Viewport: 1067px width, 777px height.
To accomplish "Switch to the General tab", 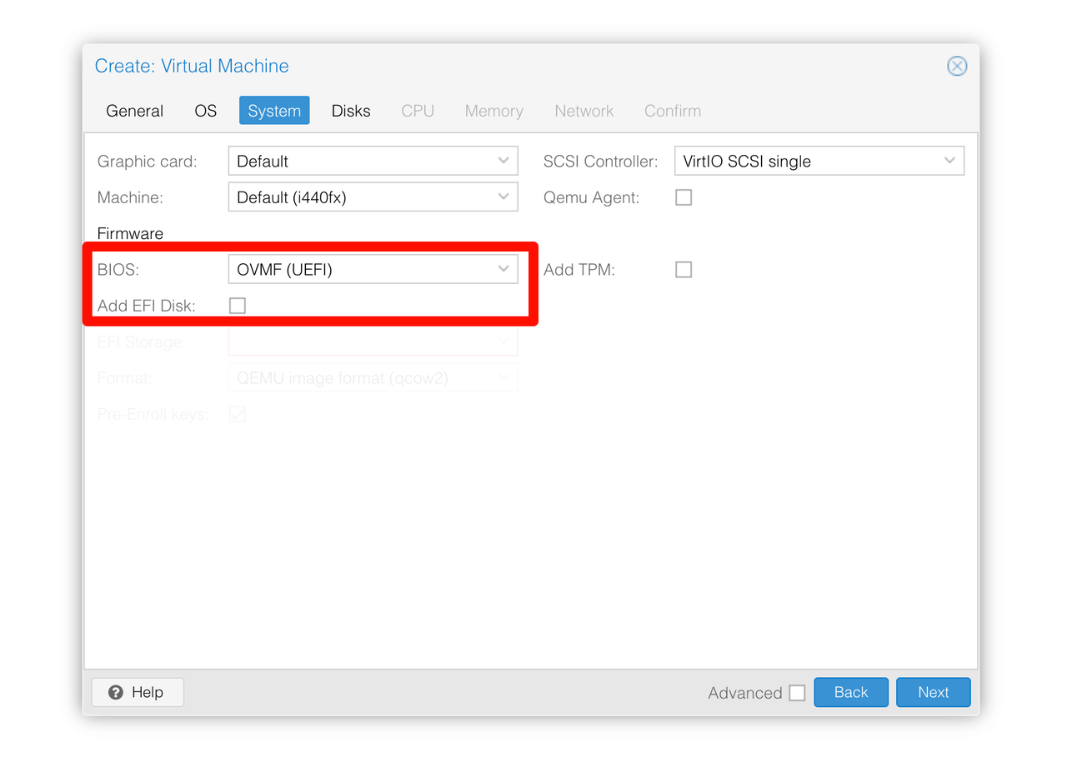I will 134,111.
